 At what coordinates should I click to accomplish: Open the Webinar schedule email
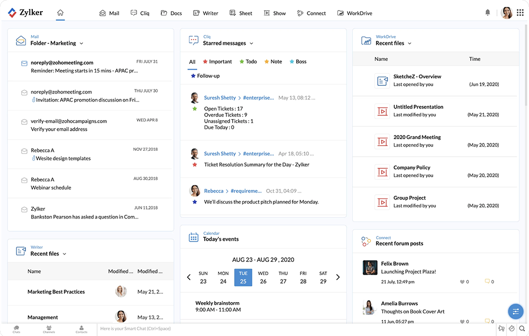[90, 184]
